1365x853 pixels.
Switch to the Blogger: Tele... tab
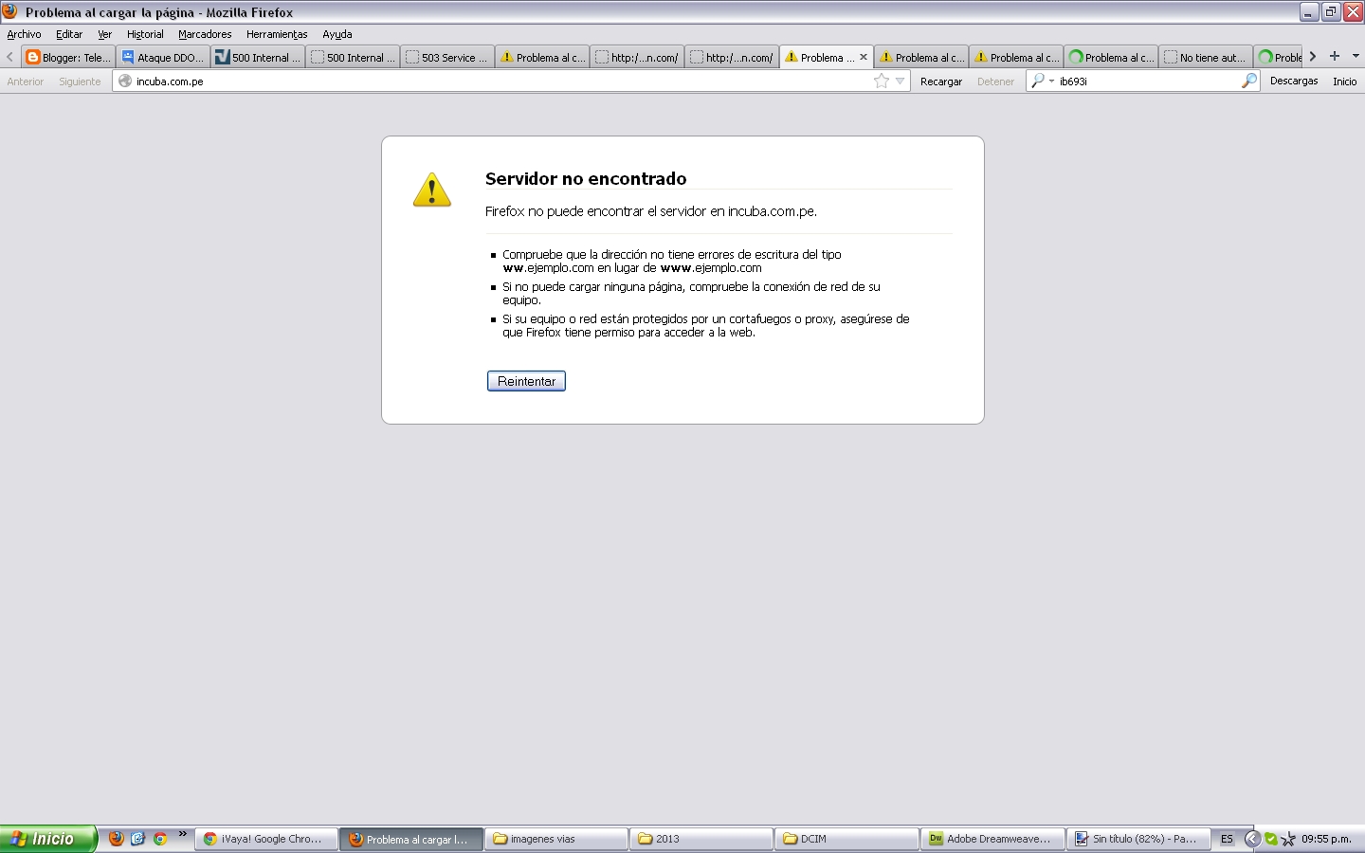coord(68,57)
